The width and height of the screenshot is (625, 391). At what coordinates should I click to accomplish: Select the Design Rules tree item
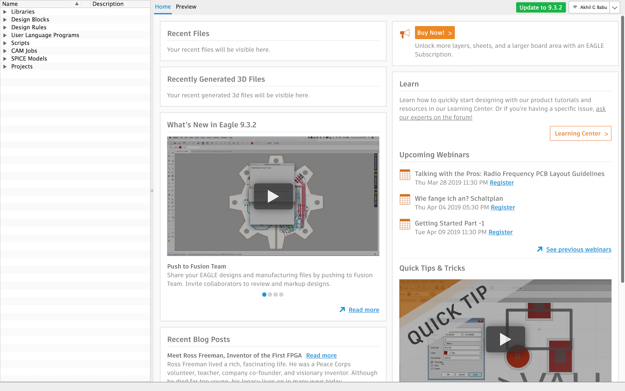[x=29, y=28]
